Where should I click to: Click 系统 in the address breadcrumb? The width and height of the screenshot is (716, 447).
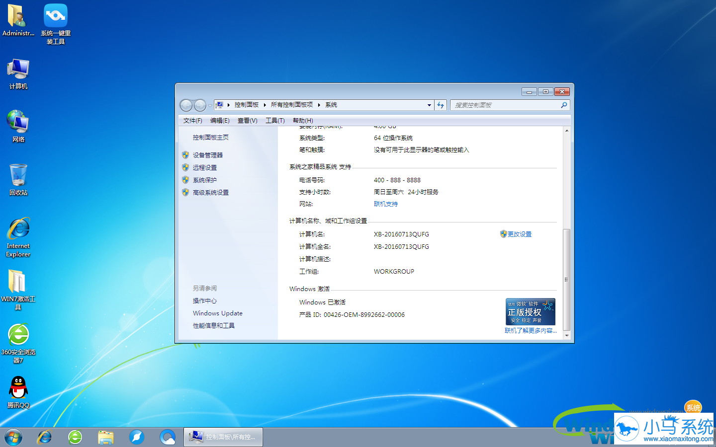tap(331, 105)
